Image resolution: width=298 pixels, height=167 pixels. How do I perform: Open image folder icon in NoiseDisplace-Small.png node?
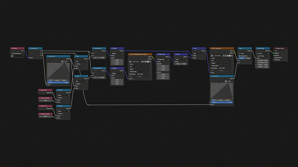(148, 62)
